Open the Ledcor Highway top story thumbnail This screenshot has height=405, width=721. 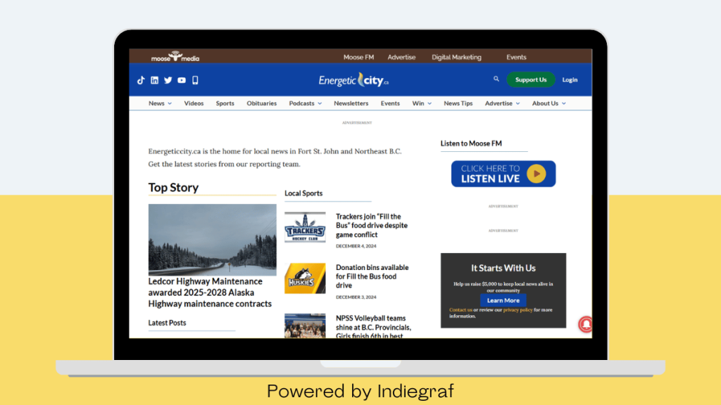pyautogui.click(x=212, y=239)
